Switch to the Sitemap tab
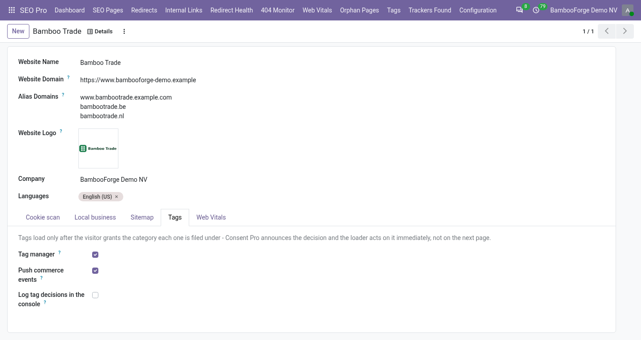641x340 pixels. (142, 217)
